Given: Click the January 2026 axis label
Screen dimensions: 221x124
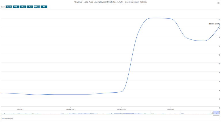Looking at the screenshot, I should click(x=121, y=109).
